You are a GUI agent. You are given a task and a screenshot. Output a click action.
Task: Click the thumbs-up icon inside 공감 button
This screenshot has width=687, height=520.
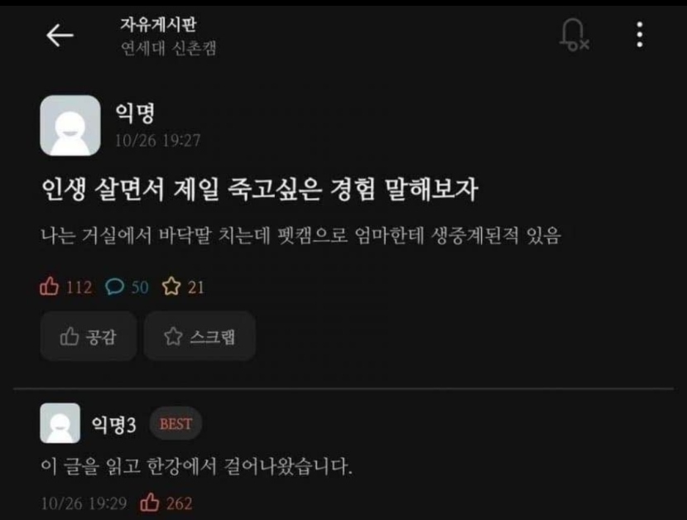tap(70, 336)
